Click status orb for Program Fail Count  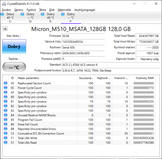(6, 120)
